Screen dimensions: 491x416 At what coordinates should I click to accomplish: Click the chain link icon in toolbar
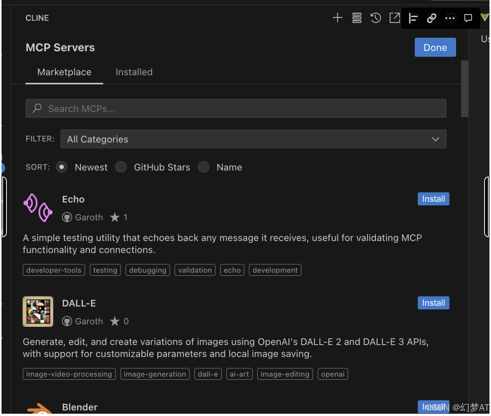(x=432, y=18)
